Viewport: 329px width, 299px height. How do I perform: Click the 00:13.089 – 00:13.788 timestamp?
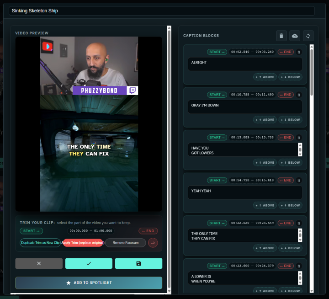point(252,138)
